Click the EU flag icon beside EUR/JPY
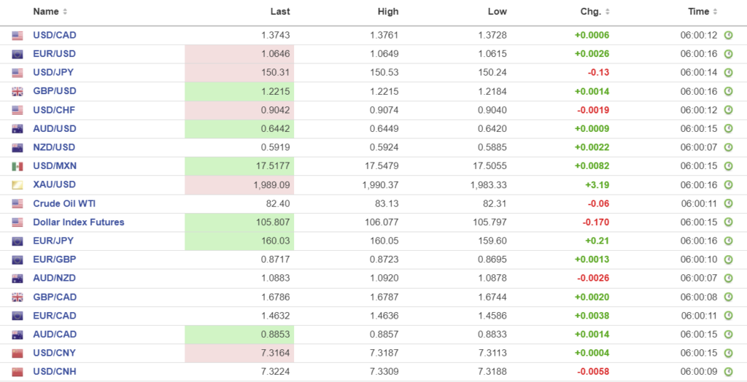This screenshot has width=747, height=382. pos(18,241)
